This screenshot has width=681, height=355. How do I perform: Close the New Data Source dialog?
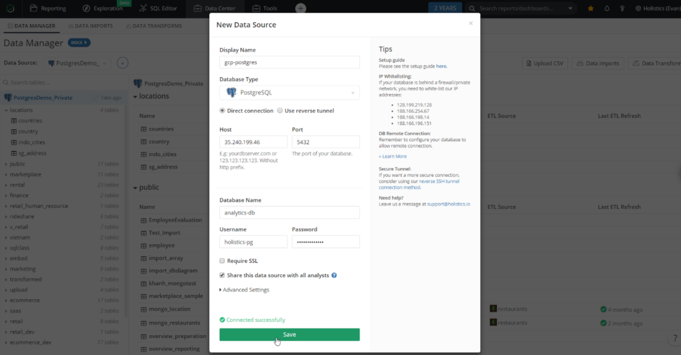coord(471,23)
